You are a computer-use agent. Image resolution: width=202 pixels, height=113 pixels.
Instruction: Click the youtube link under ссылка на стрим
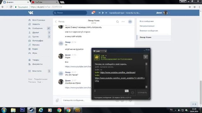(x=78, y=88)
